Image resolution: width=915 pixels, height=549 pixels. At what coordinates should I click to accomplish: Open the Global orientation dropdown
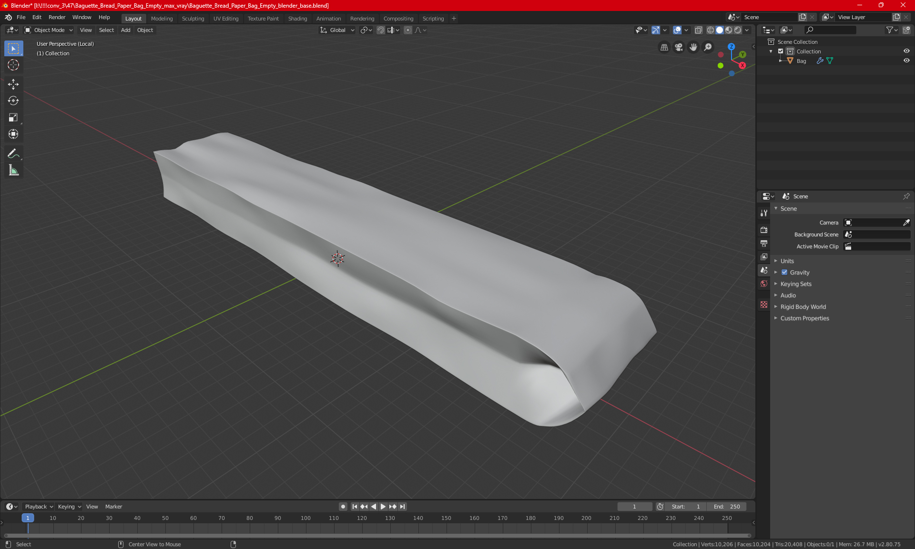337,30
